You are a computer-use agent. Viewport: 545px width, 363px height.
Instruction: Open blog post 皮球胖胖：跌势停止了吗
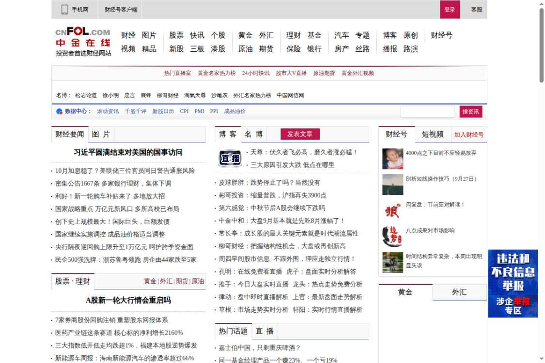coord(269,183)
